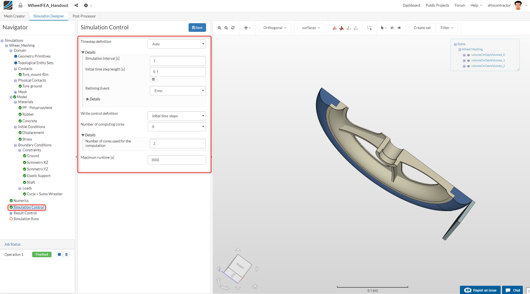Delete Operation 1 with trash icon
530x294 pixels.
[x=66, y=254]
